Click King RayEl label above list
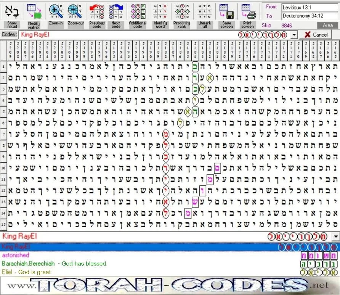340x295 pixels. pyautogui.click(x=19, y=236)
